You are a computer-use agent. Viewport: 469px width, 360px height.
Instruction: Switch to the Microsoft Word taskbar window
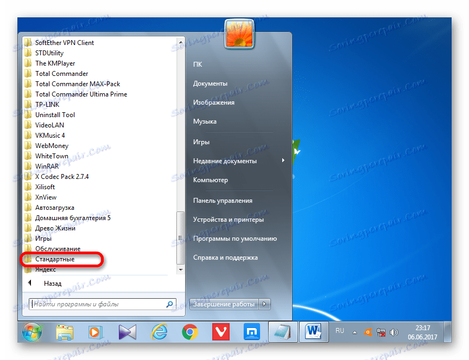pos(313,332)
